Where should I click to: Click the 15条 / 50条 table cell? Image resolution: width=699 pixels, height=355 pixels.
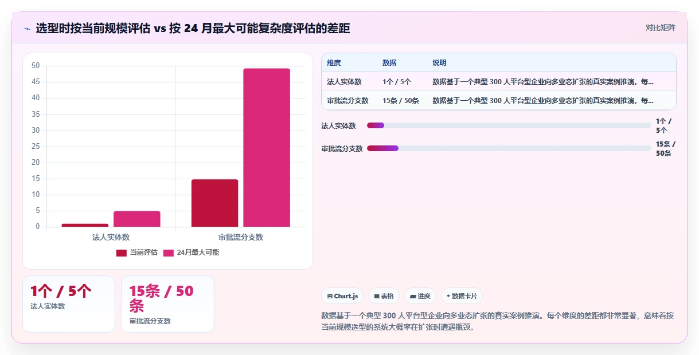click(401, 101)
